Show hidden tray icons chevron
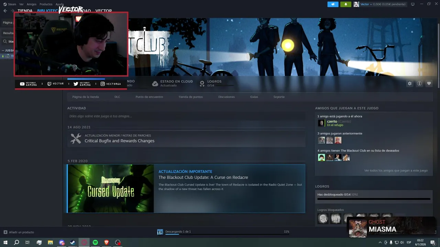Image resolution: width=440 pixels, height=247 pixels. pos(380,243)
